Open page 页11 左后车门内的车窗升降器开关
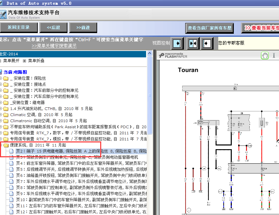This screenshot has width=279, height=215. coord(81,206)
